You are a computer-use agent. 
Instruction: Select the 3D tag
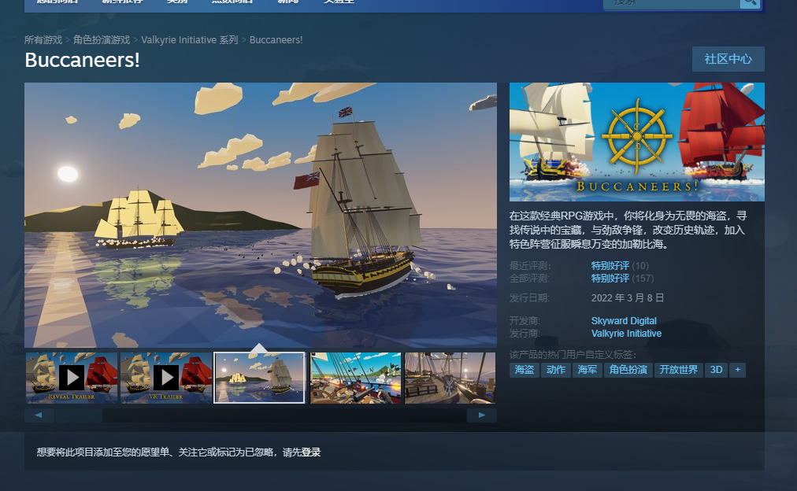pos(716,370)
